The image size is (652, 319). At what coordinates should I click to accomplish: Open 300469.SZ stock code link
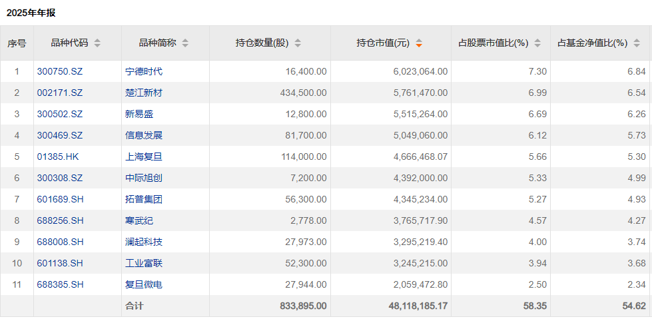60,135
